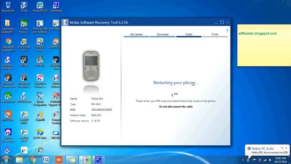Open Action Center flag tray icon
This screenshot has height=164, width=291.
point(254,160)
